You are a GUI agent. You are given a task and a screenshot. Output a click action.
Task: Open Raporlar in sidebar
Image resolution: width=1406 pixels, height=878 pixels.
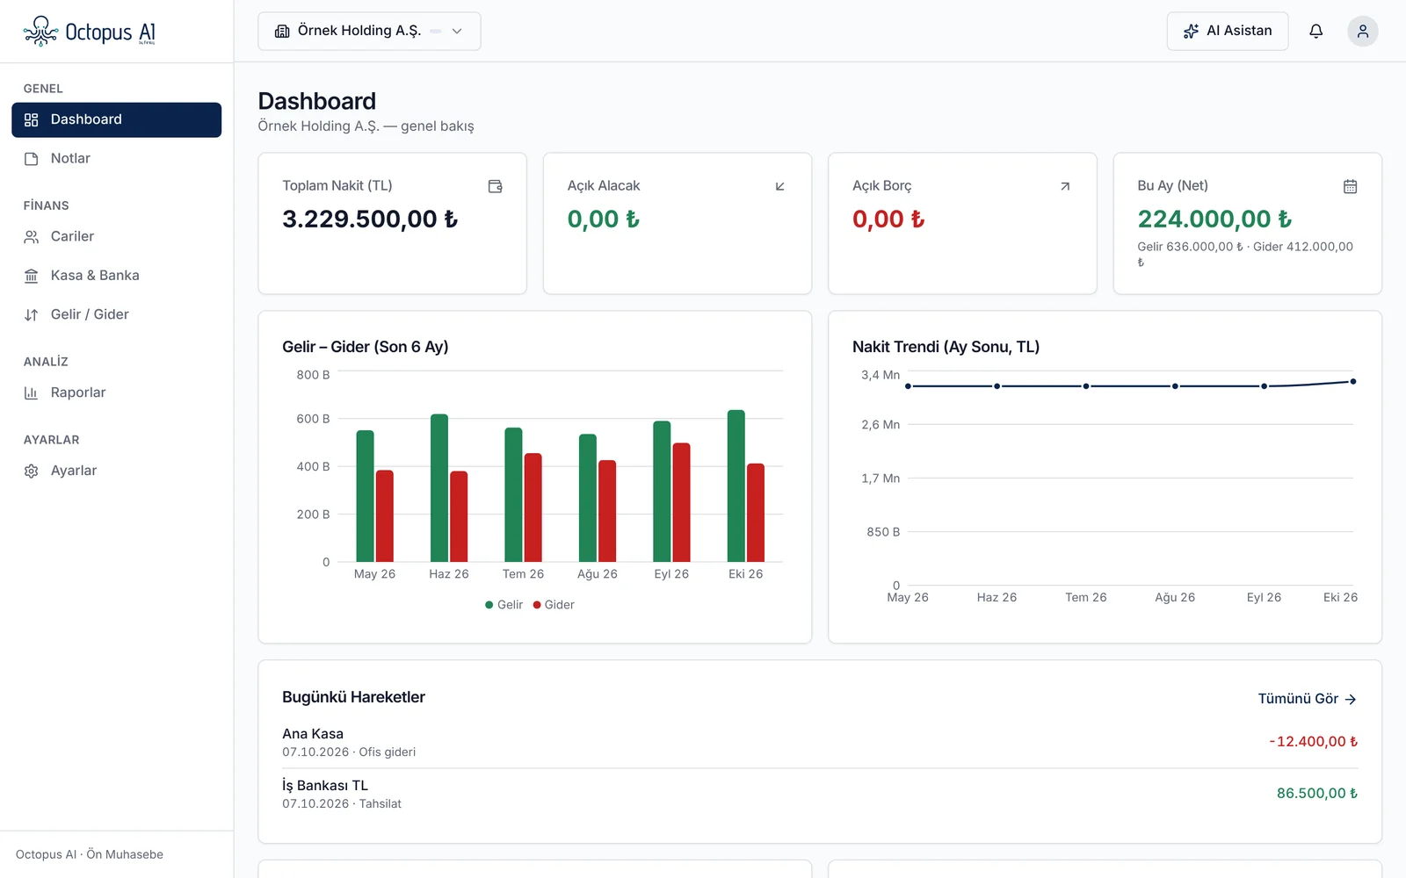(116, 393)
